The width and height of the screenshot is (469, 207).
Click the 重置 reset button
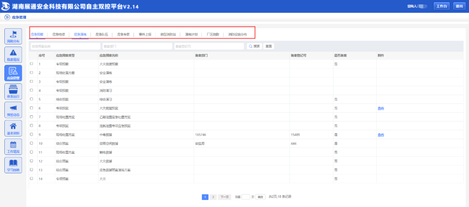click(x=269, y=47)
